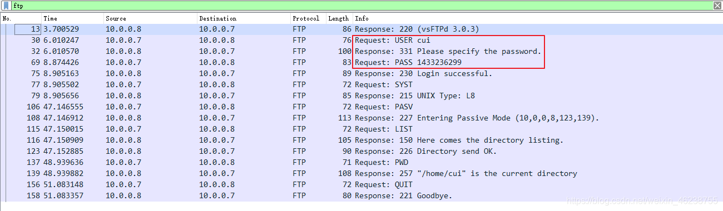The width and height of the screenshot is (723, 211).
Task: Select the 'Request: USER cui' packet
Action: pos(361,40)
